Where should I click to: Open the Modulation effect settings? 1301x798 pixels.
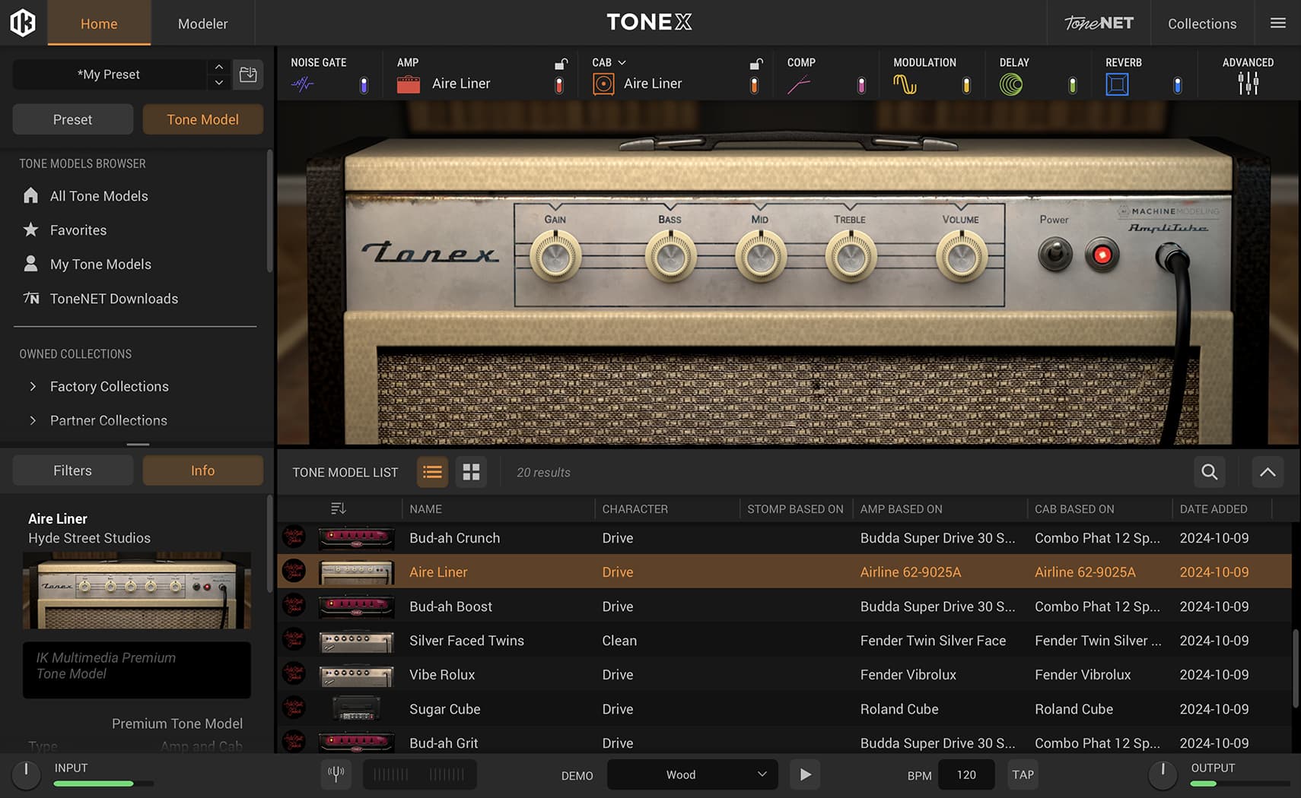click(907, 84)
